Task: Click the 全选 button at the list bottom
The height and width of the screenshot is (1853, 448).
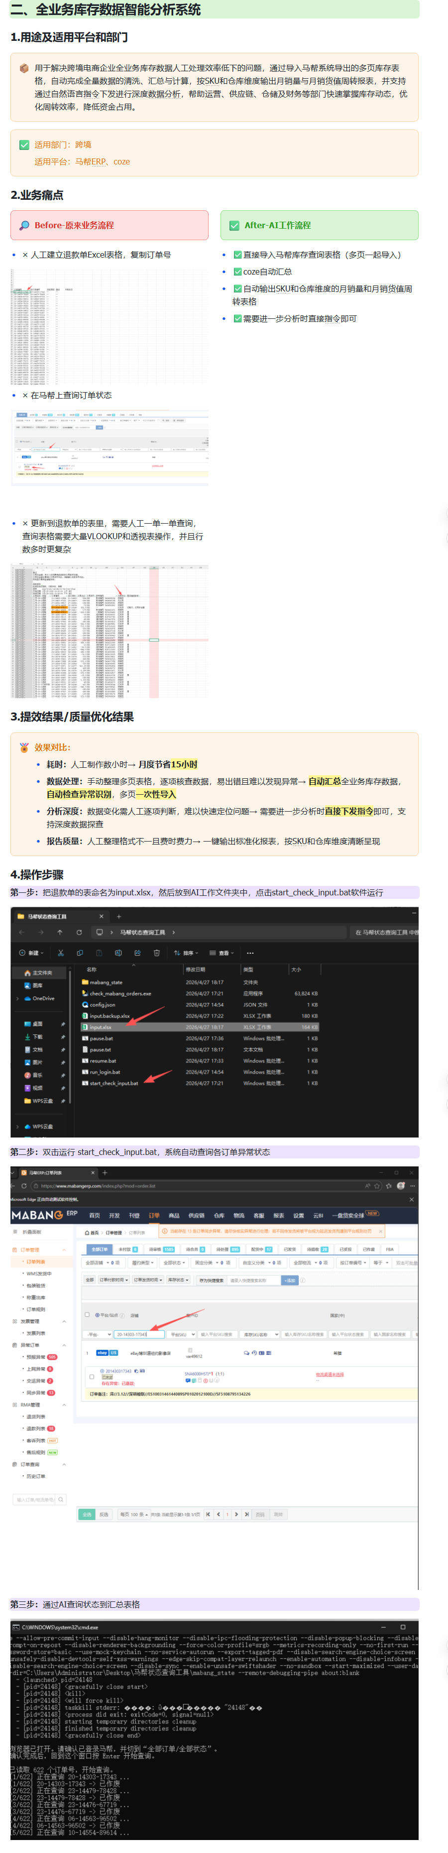Action: point(86,1514)
